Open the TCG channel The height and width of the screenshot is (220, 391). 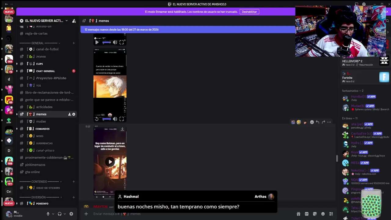47,86
